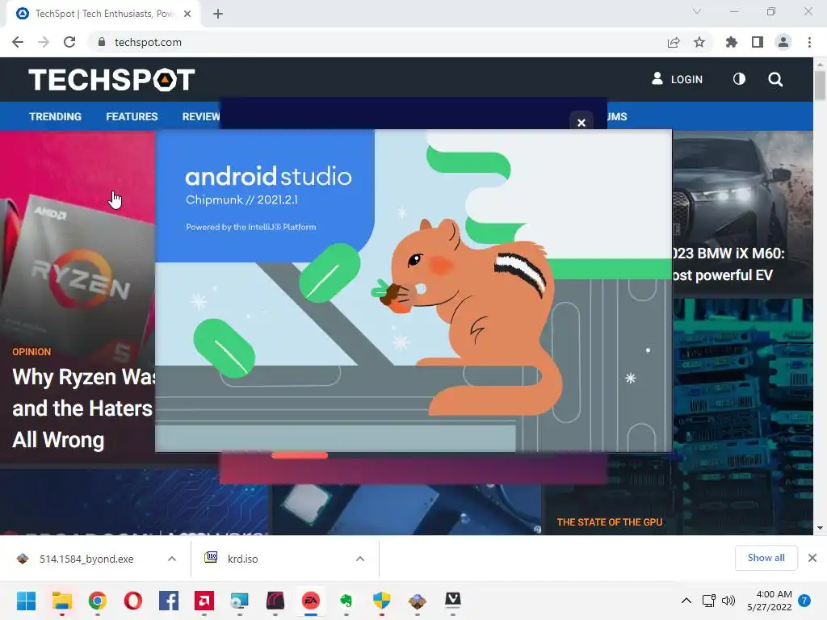Screen dimensions: 827x620
Task: Open File Explorer from taskbar
Action: click(61, 601)
